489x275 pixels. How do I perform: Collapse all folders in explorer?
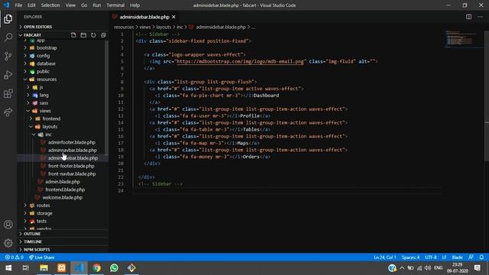point(103,35)
